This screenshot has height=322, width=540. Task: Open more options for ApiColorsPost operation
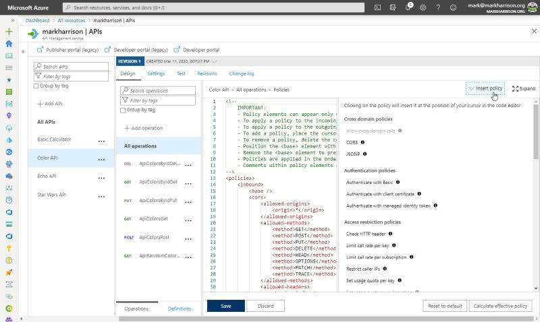(188, 239)
